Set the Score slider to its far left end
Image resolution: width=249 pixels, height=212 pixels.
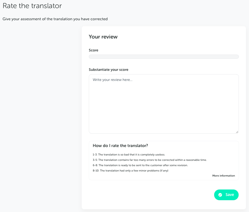pyautogui.click(x=90, y=57)
